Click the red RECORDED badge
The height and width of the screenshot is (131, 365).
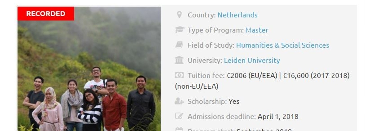(x=46, y=14)
